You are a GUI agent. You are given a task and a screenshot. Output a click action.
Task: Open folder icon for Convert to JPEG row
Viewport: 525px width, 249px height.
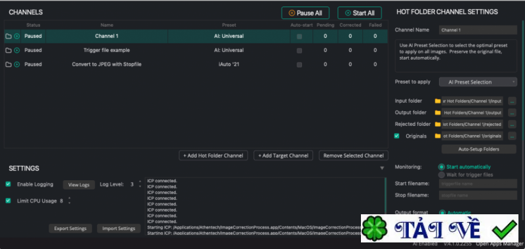pyautogui.click(x=9, y=64)
